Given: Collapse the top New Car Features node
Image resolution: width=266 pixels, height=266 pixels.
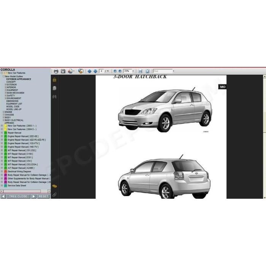Looking at the screenshot, I should (2, 73).
